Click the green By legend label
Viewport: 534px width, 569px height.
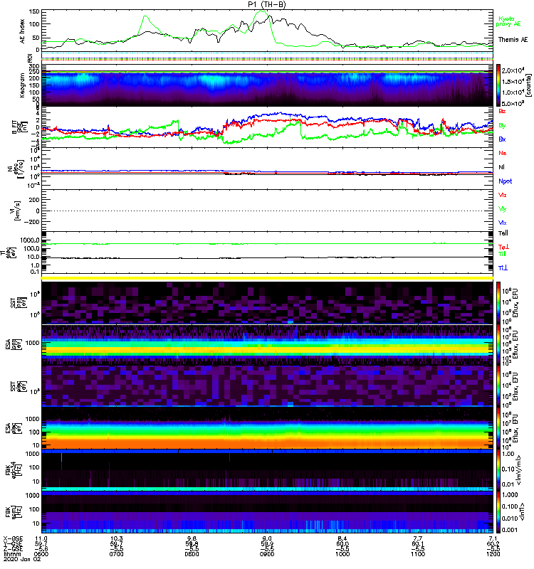pos(502,125)
